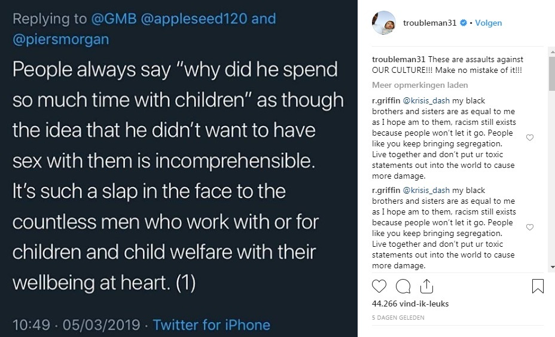
Task: Open the troubleman31 profile picture
Action: click(384, 23)
